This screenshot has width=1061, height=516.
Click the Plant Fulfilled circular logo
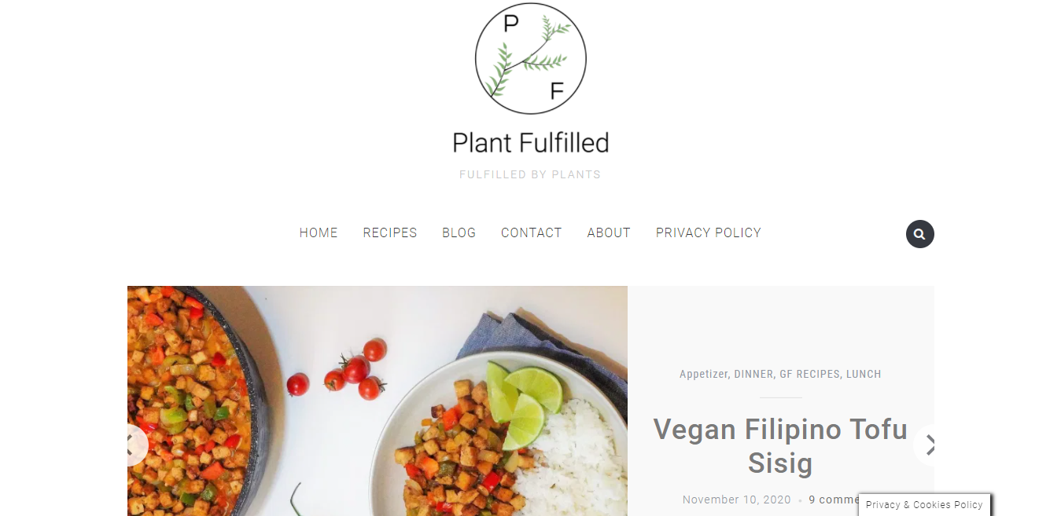point(531,59)
